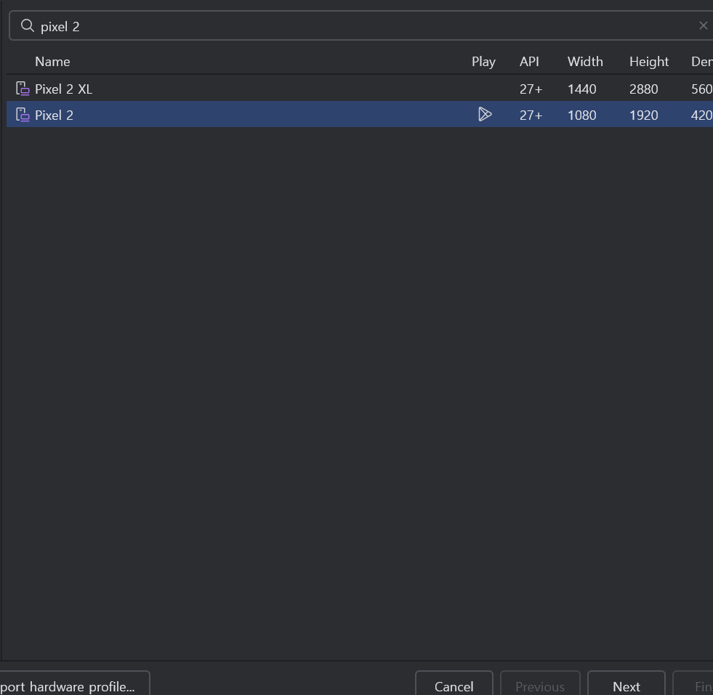Click the 560 density value
This screenshot has height=695, width=713.
click(x=701, y=89)
